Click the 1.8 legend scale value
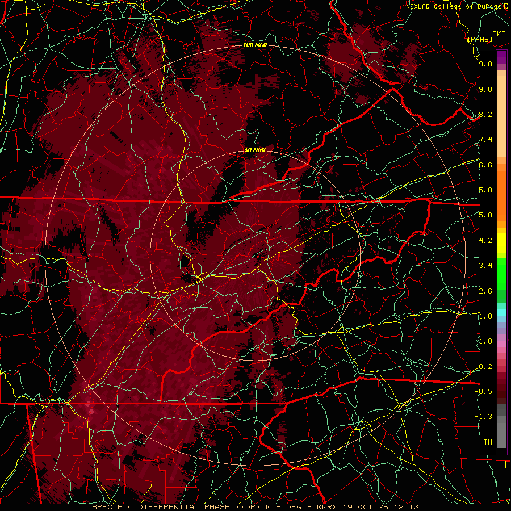Screen dimensions: 511x511 tap(485, 316)
